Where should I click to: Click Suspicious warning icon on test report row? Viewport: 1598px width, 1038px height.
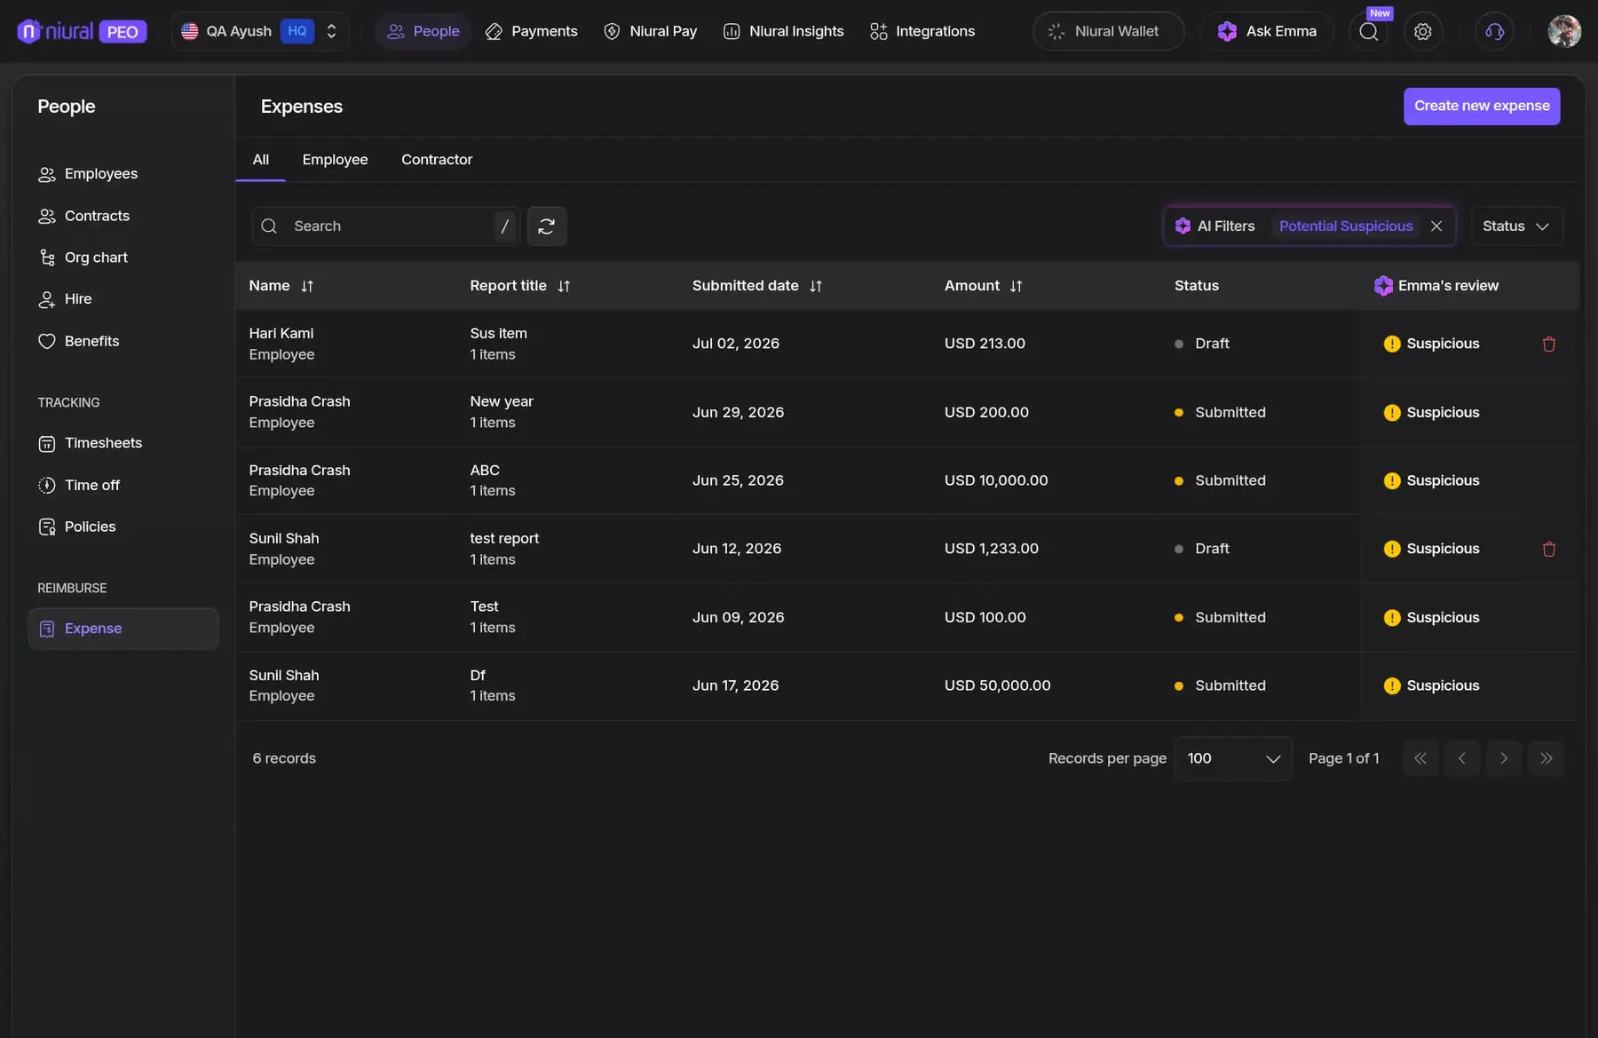1392,549
